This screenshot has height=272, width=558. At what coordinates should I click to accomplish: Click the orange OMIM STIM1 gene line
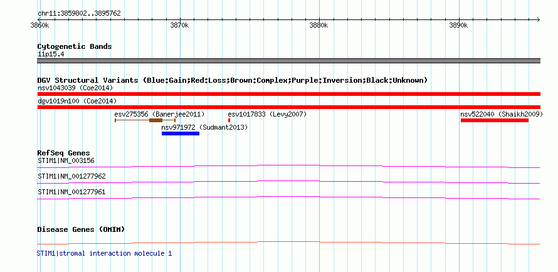288,243
